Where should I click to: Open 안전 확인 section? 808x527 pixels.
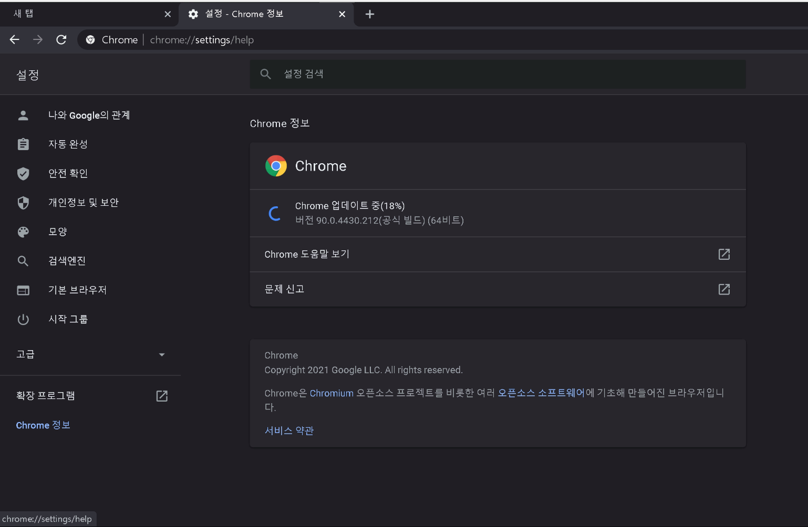tap(68, 173)
